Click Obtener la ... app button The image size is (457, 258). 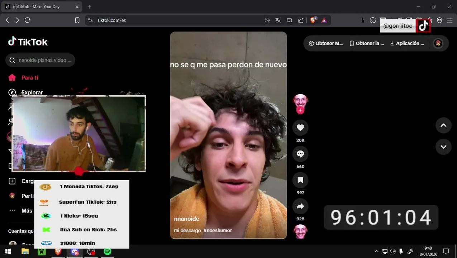(x=367, y=43)
